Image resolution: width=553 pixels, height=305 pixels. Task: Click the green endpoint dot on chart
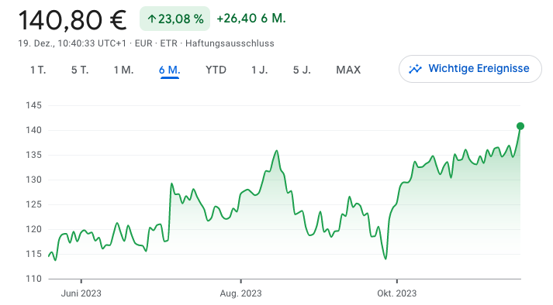520,126
